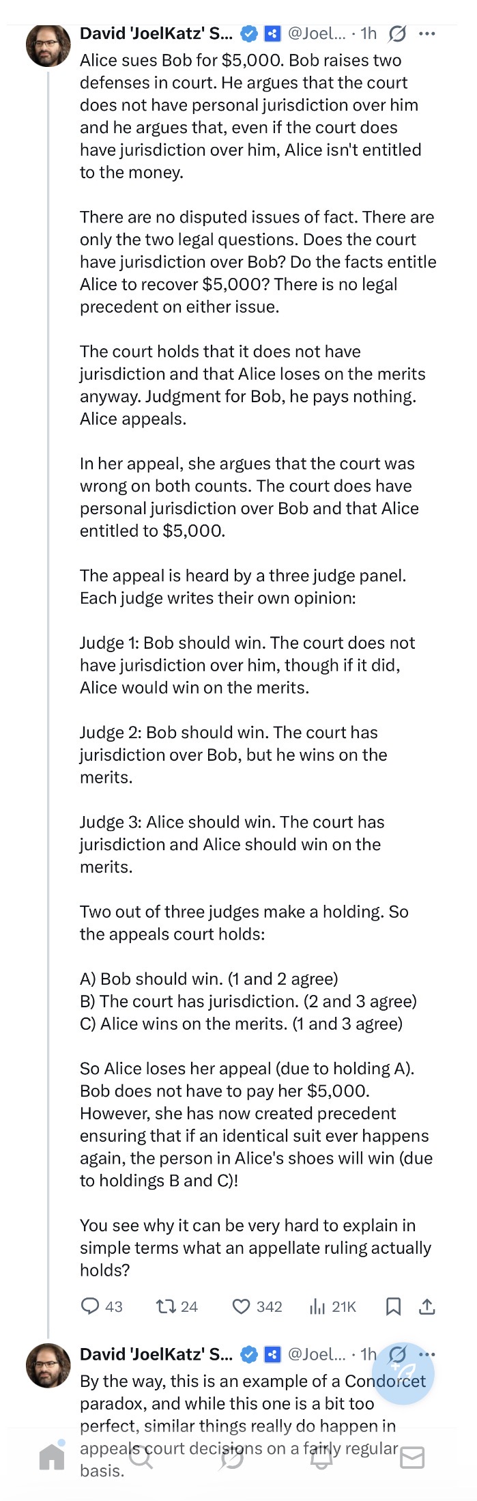
Task: Open profile avatar on the top tweet
Action: tap(48, 45)
